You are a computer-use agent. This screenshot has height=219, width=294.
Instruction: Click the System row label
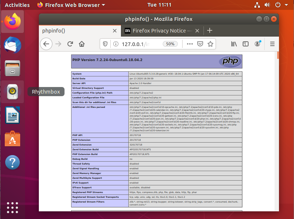pos(77,74)
